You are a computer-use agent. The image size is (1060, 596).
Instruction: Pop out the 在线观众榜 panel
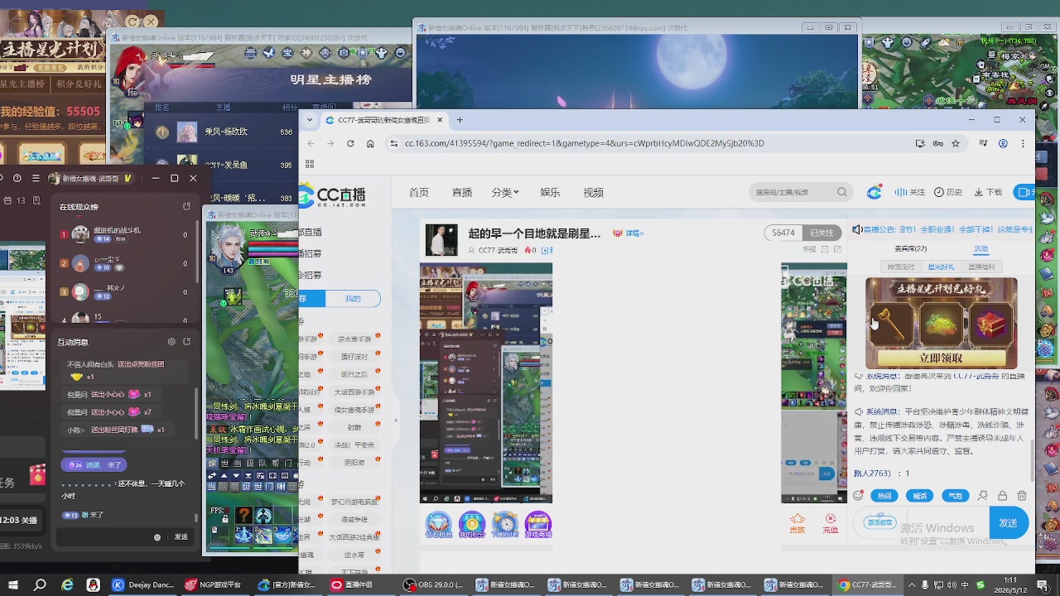click(x=186, y=207)
